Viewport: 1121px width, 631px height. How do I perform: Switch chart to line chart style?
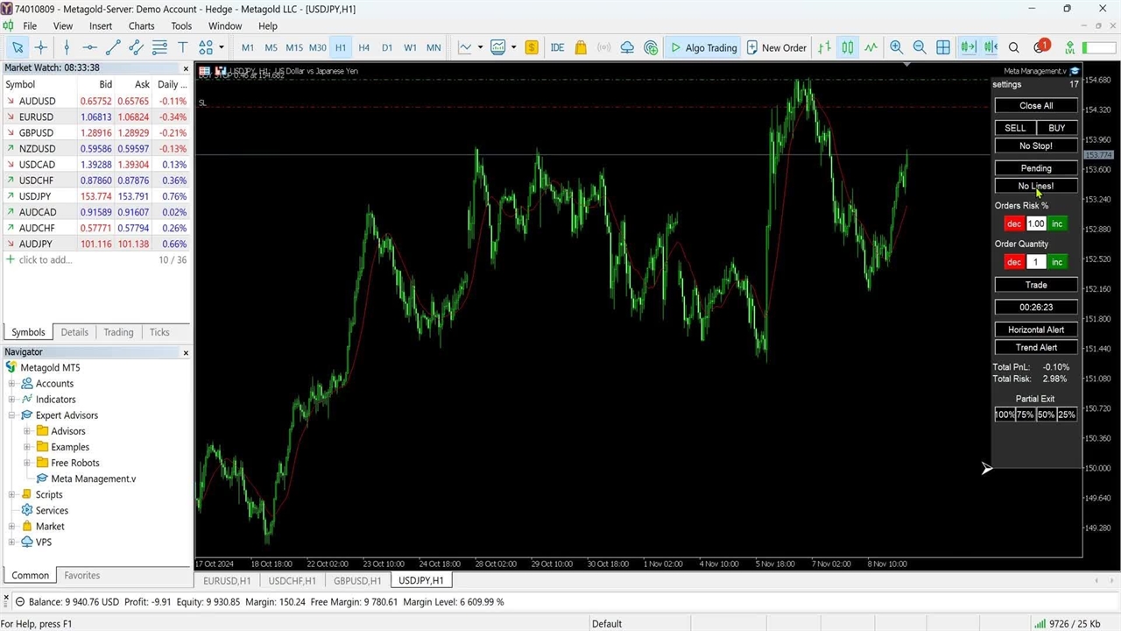[871, 47]
